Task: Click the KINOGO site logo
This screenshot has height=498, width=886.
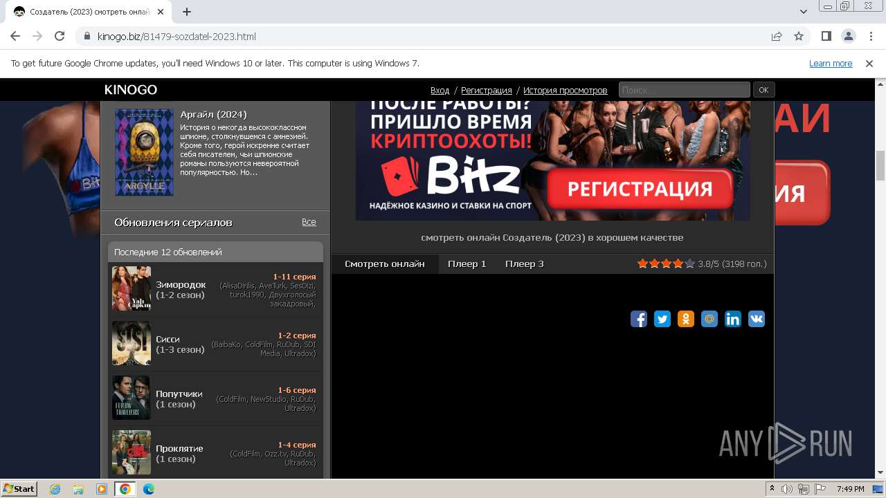Action: [131, 90]
